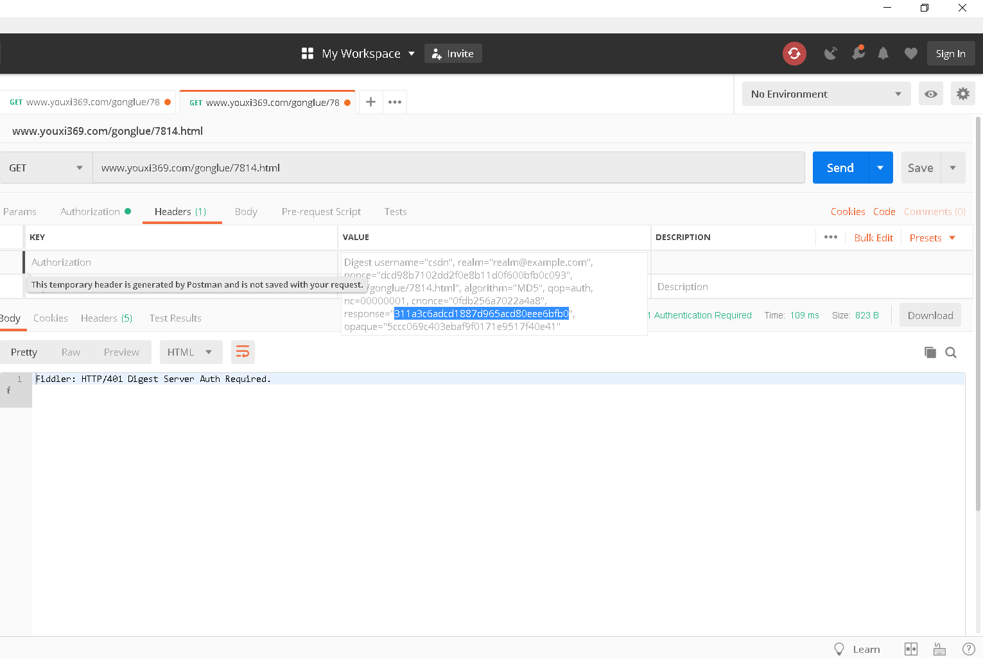Screen dimensions: 983x658
Task: Open the notifications bell
Action: 883,53
